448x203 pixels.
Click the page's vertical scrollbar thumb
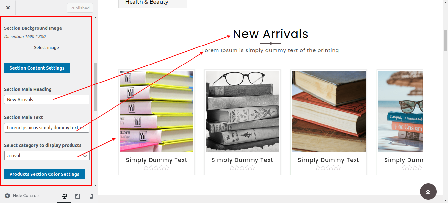(x=445, y=40)
